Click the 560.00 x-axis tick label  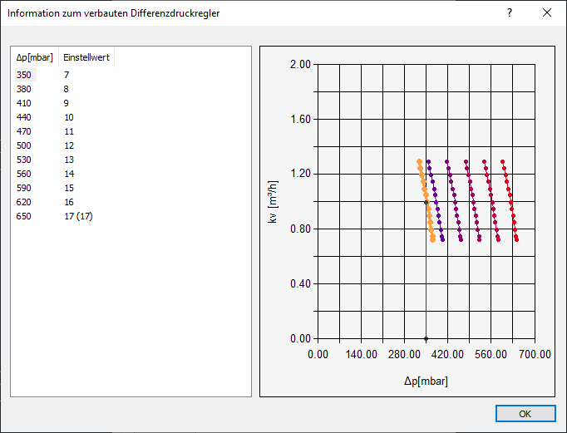click(491, 354)
